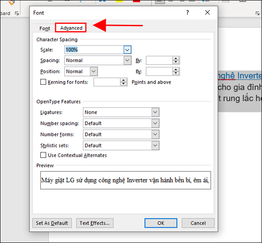Switch to the Font tab
The height and width of the screenshot is (243, 262).
45,28
